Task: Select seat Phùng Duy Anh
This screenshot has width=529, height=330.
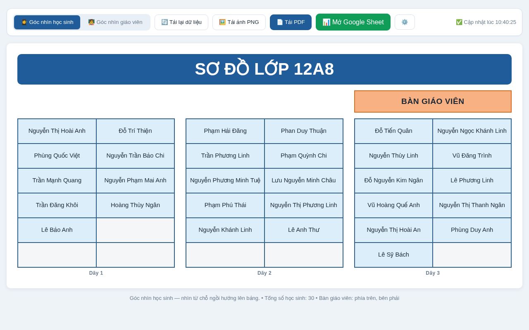Action: (x=472, y=230)
